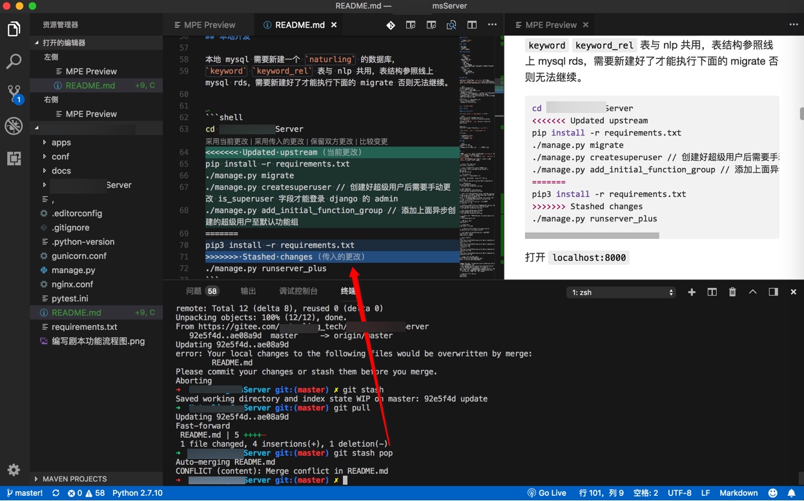Screen dimensions: 804x501
Task: Click line 101 column 9 indicator
Action: pyautogui.click(x=601, y=493)
